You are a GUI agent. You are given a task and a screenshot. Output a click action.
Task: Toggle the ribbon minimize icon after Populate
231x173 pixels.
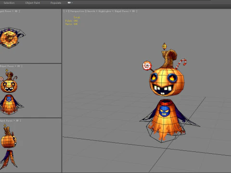(x=69, y=3)
